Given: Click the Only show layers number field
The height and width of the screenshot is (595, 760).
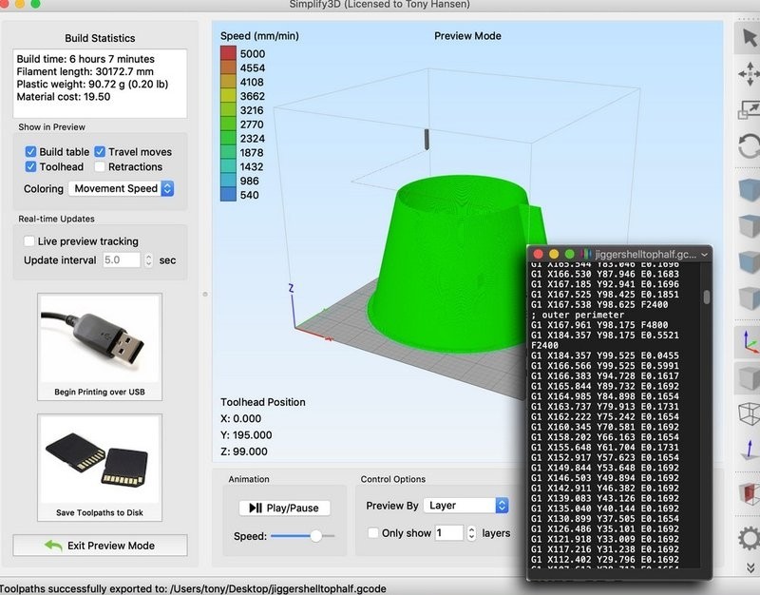Looking at the screenshot, I should click(448, 533).
